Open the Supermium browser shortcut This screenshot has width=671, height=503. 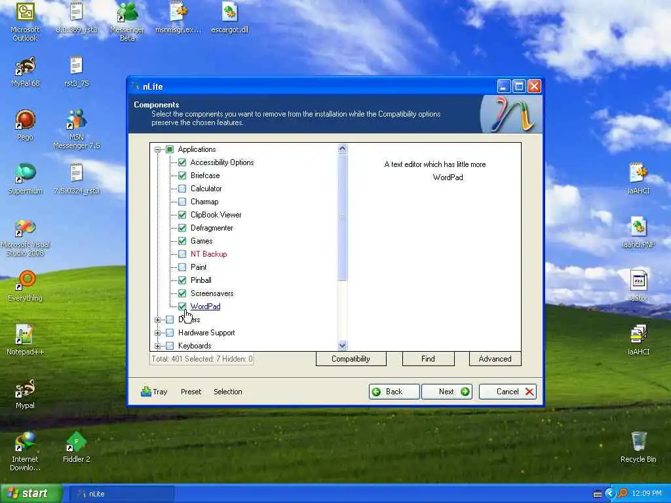pos(26,179)
